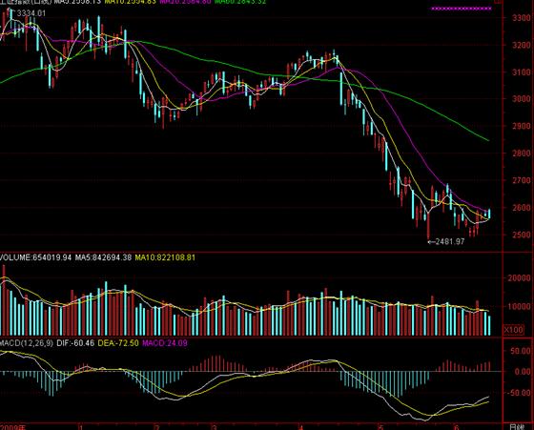Viewport: 534px width, 430px height.
Task: Click the volume MA5 value label
Action: pos(103,257)
